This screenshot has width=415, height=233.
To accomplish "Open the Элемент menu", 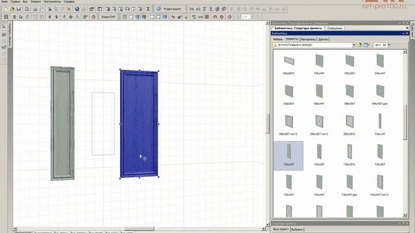I will pos(36,1).
